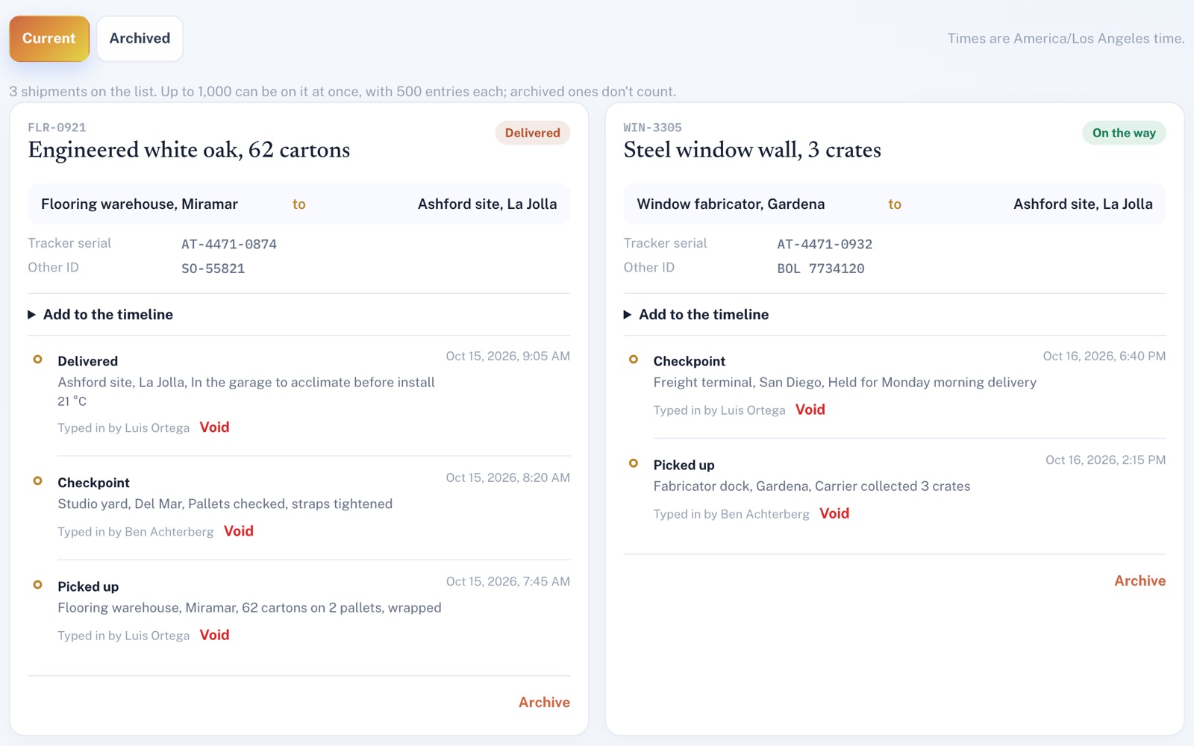The image size is (1194, 746).
Task: Void the Gardena Picked up entry
Action: click(x=834, y=513)
